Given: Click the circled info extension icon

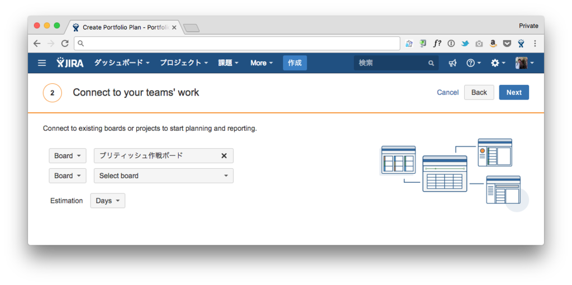Looking at the screenshot, I should tap(451, 44).
